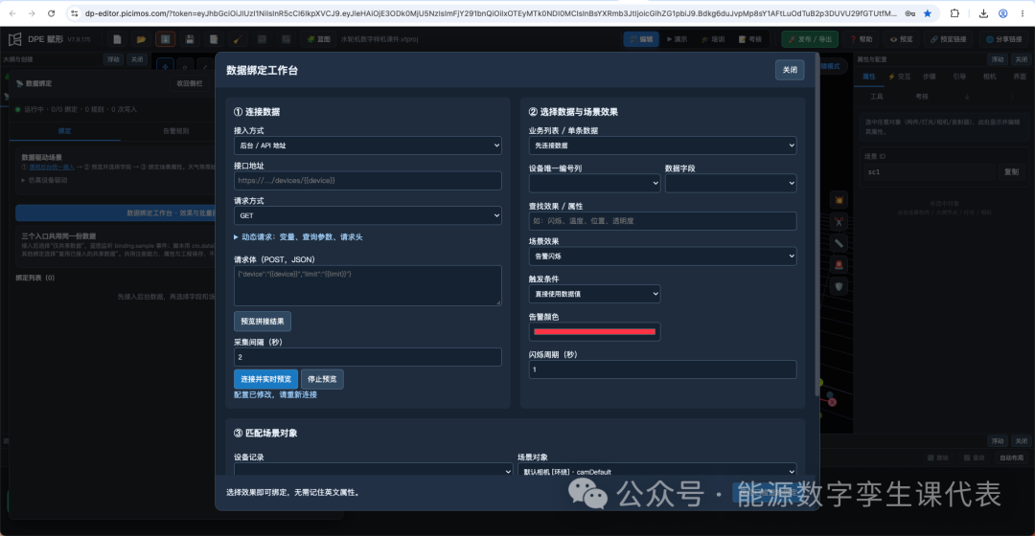The image size is (1035, 536).
Task: Click the 接口地址 URL input field
Action: (x=368, y=181)
